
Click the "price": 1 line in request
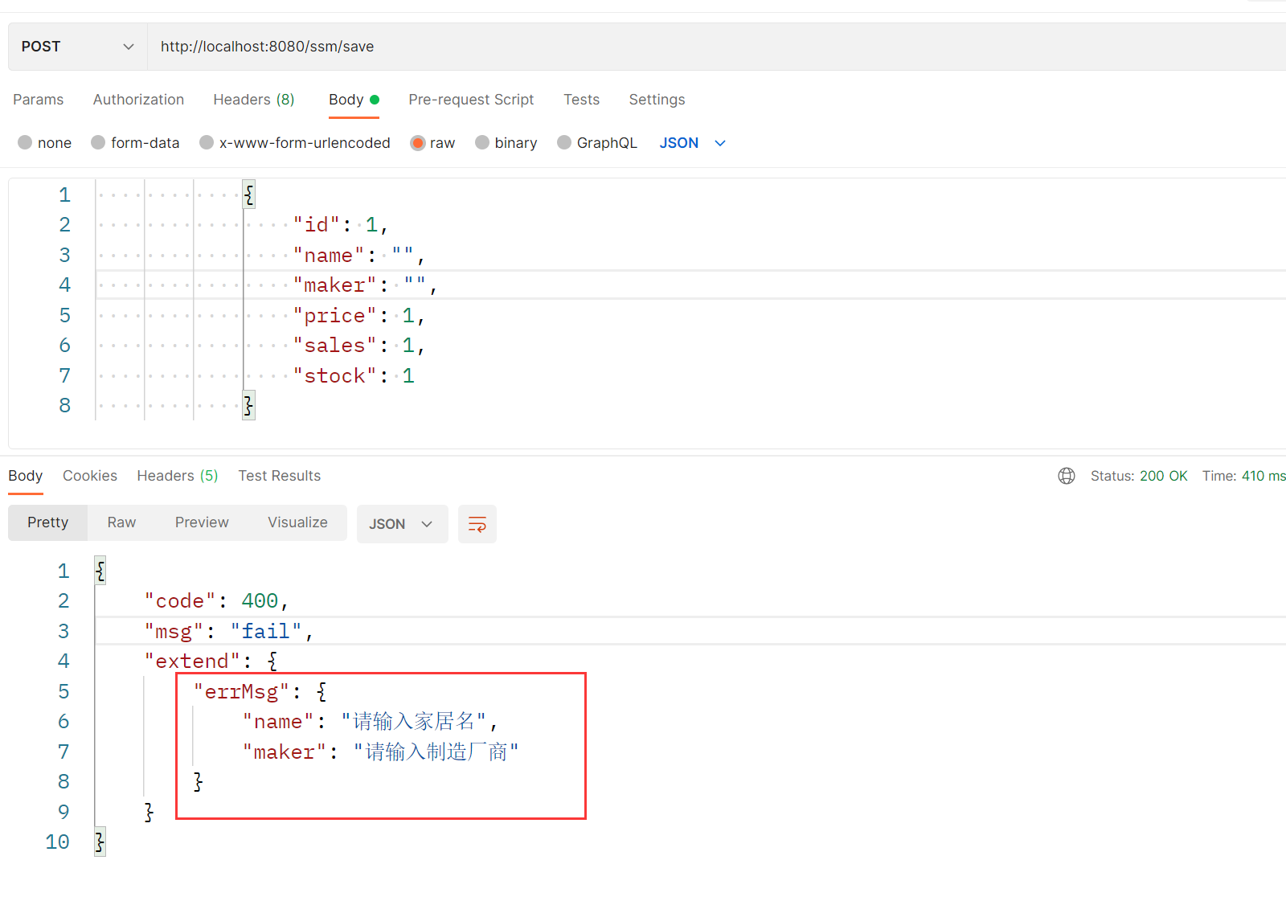coord(358,316)
